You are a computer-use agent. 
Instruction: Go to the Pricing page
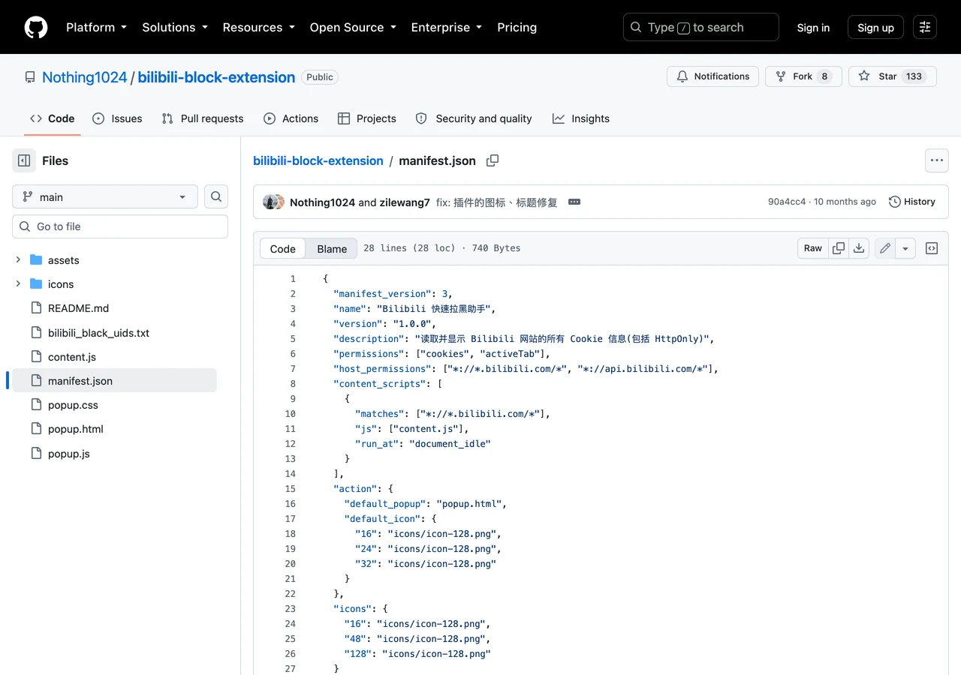(517, 27)
